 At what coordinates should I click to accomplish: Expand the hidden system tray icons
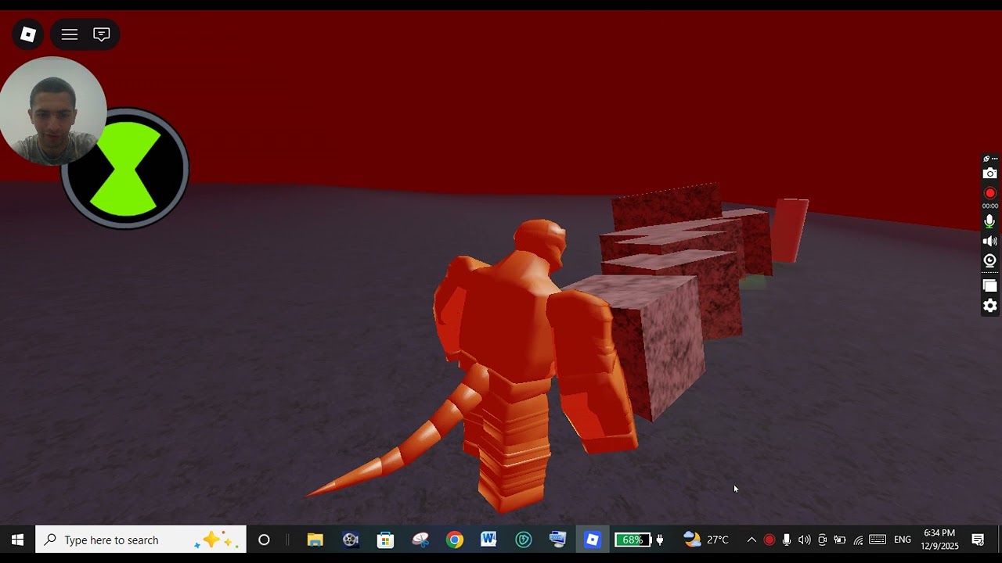tap(751, 540)
